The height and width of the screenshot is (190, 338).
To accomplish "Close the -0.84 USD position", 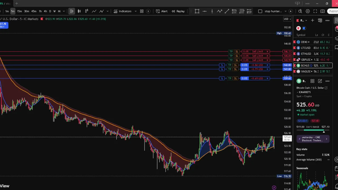I will click(267, 65).
